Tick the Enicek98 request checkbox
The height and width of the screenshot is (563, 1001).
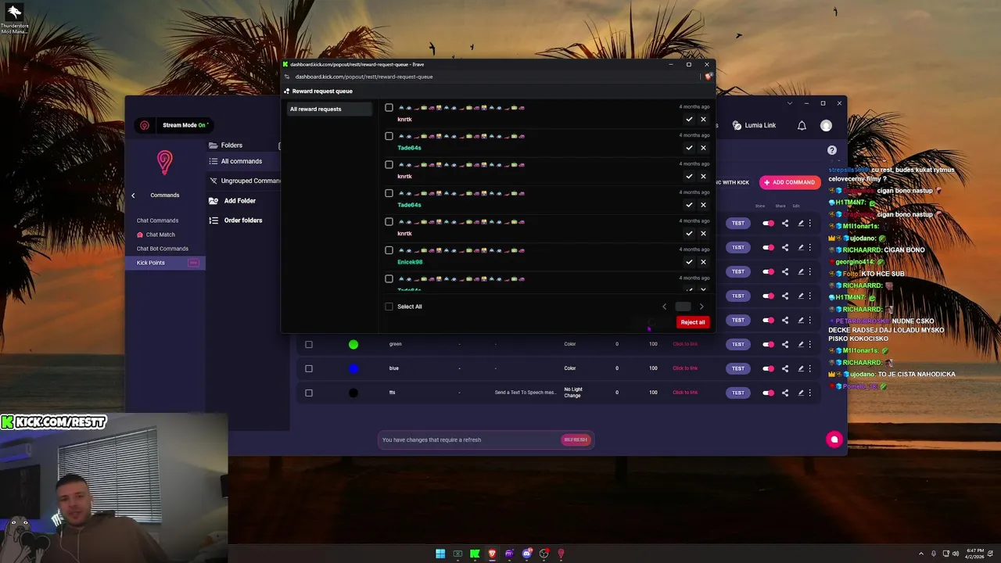point(389,250)
